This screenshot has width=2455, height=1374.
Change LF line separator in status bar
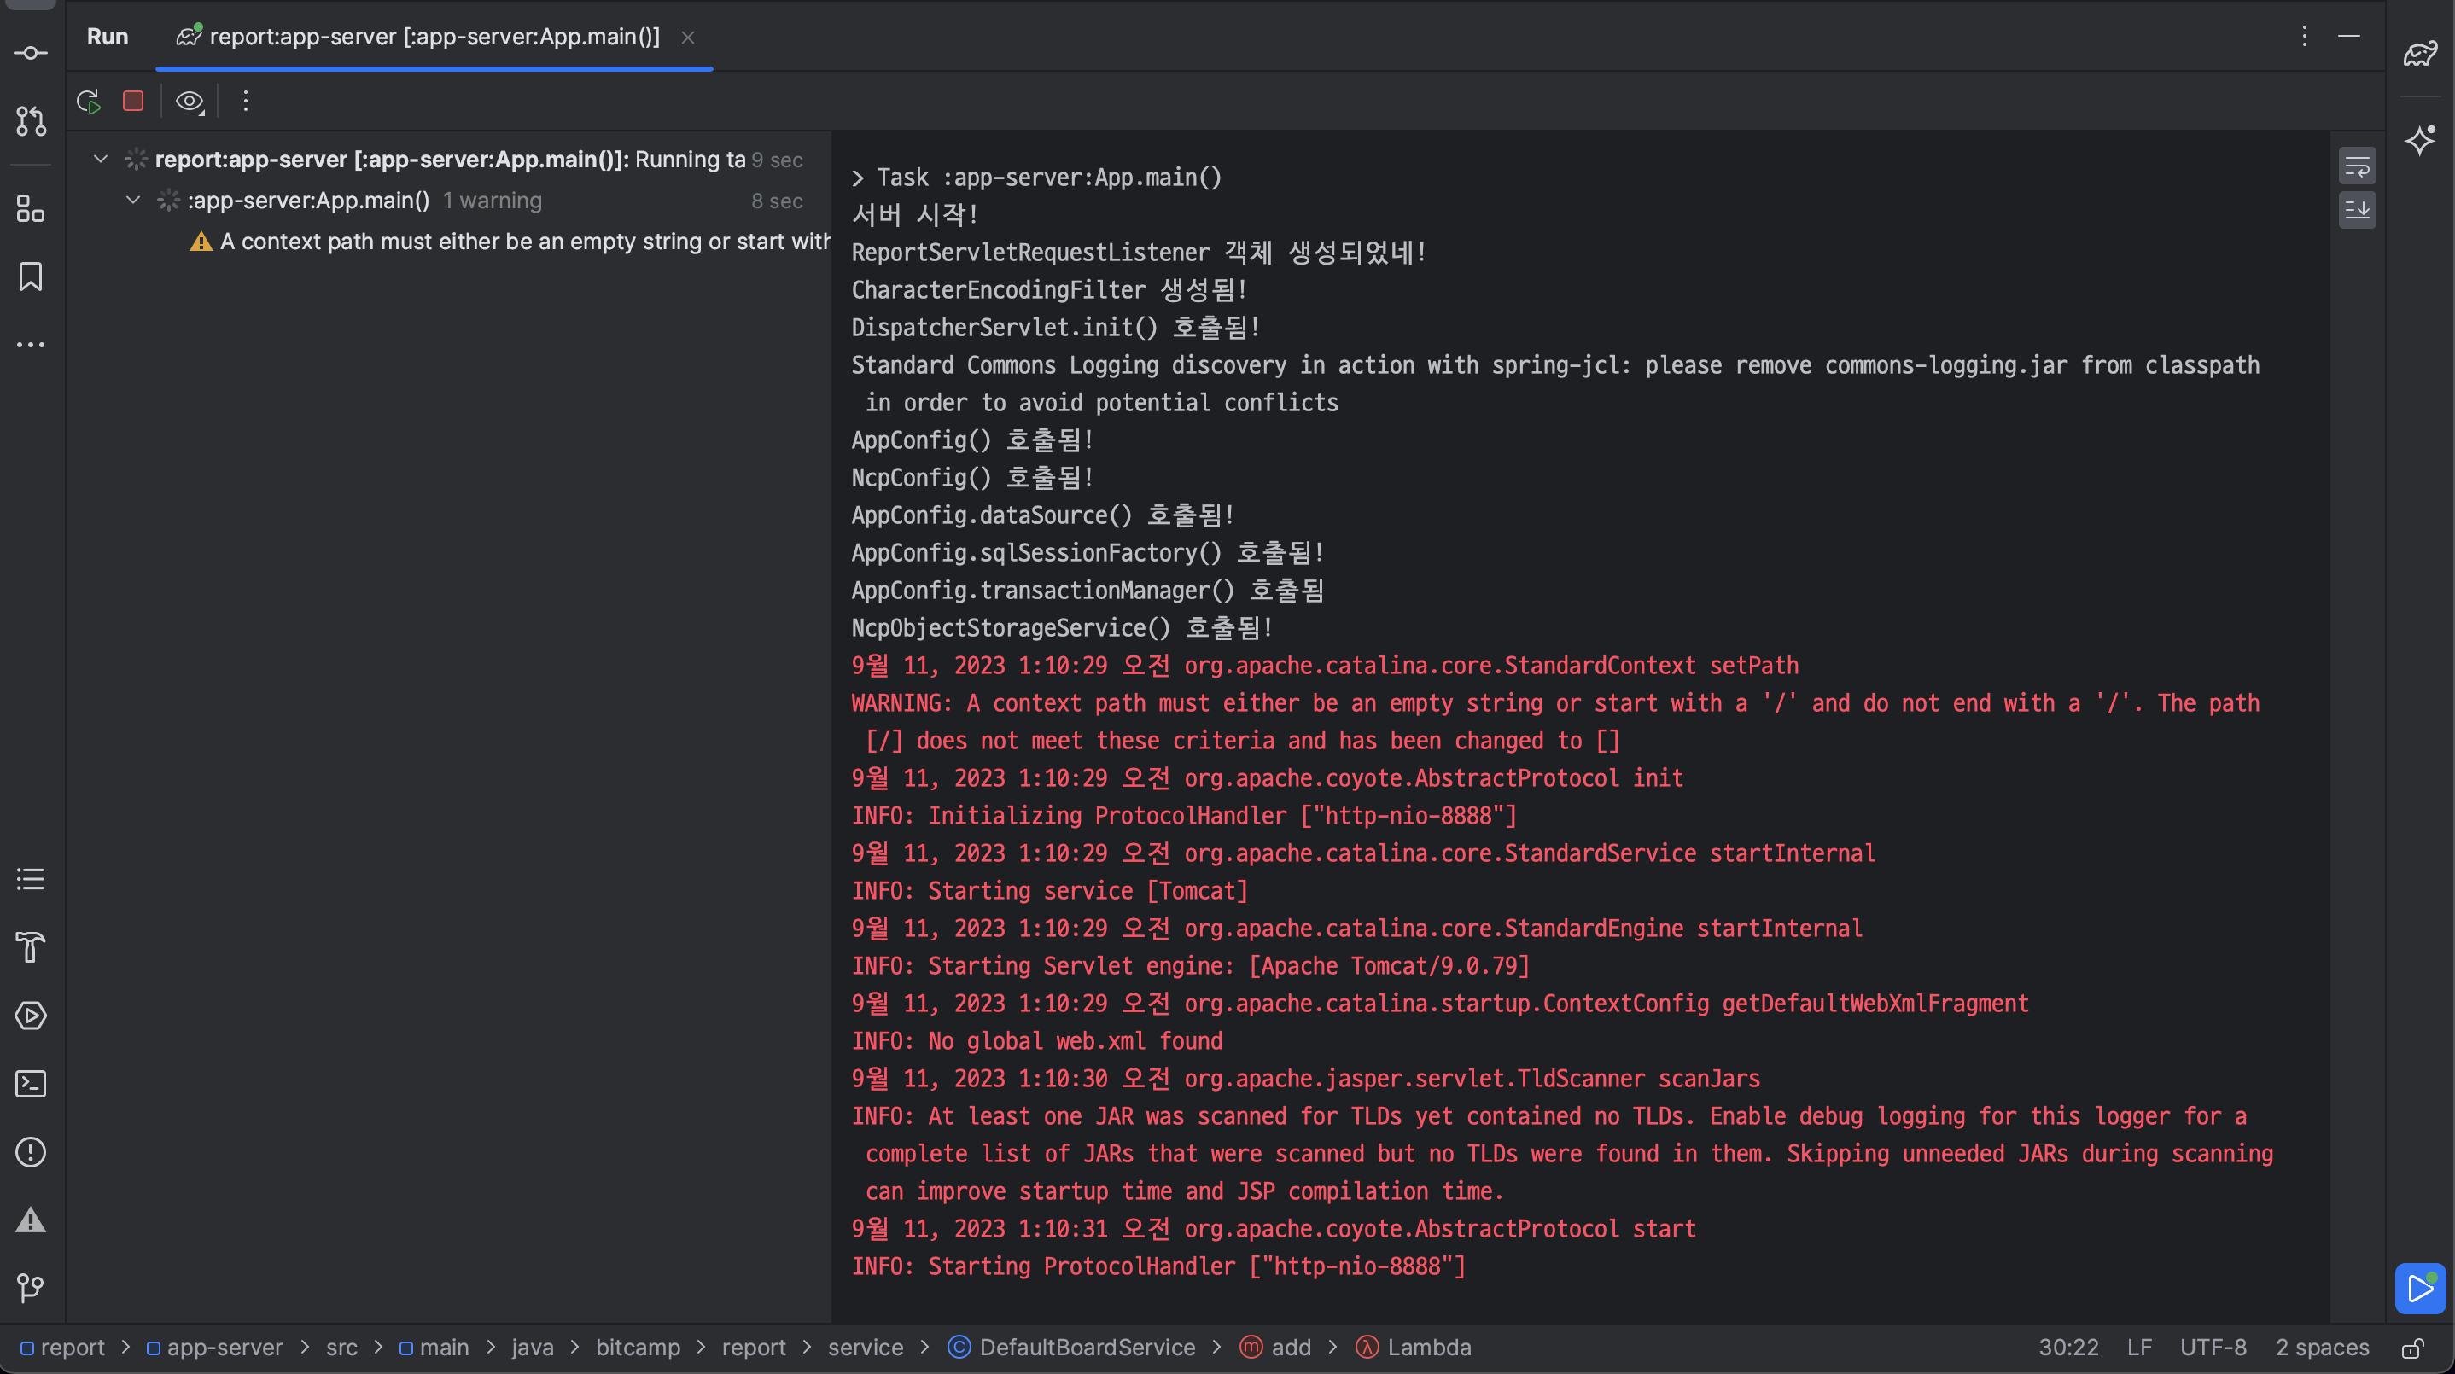click(x=2138, y=1348)
